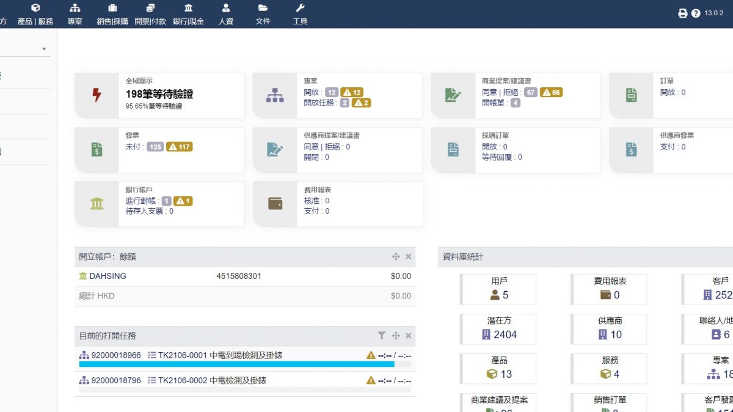The width and height of the screenshot is (733, 412).
Task: Click the move handle on account balance box
Action: pyautogui.click(x=396, y=257)
